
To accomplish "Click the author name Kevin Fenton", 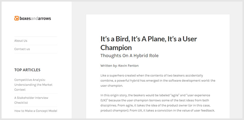I will point(128,66).
